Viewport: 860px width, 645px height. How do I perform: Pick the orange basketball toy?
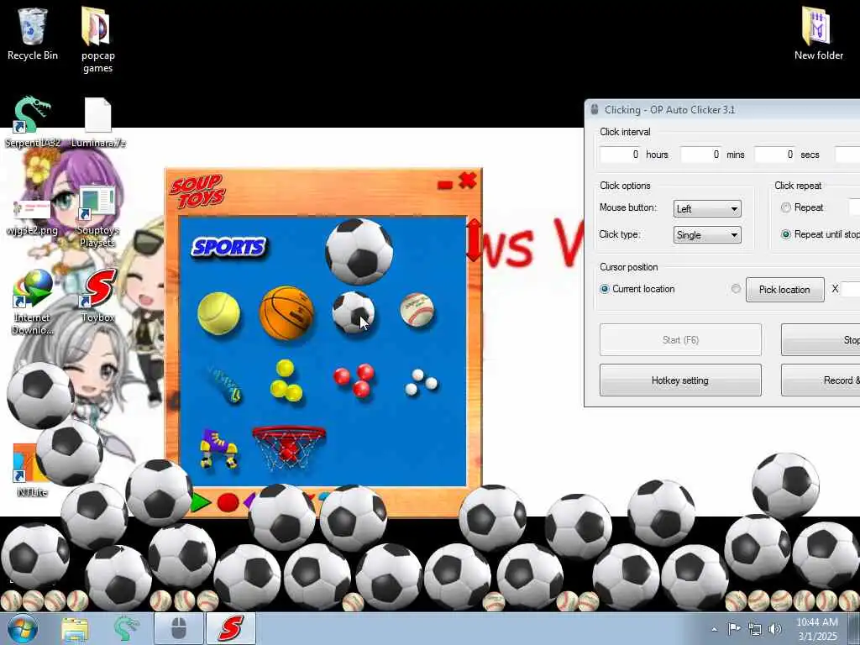286,312
